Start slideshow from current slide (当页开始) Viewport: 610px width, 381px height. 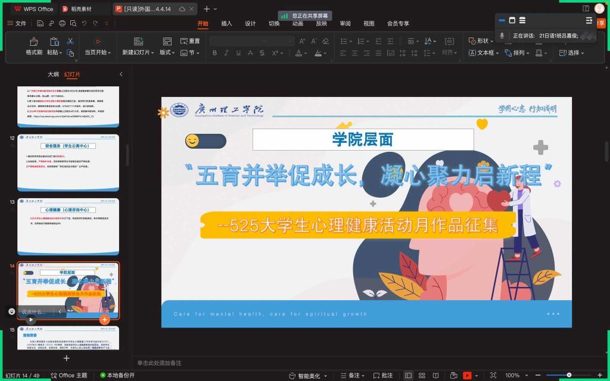(x=98, y=42)
